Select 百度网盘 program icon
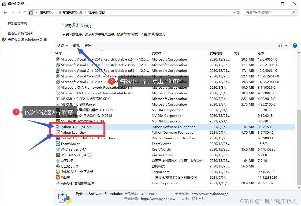Screen dimensions: 301x206 pyautogui.click(x=58, y=160)
